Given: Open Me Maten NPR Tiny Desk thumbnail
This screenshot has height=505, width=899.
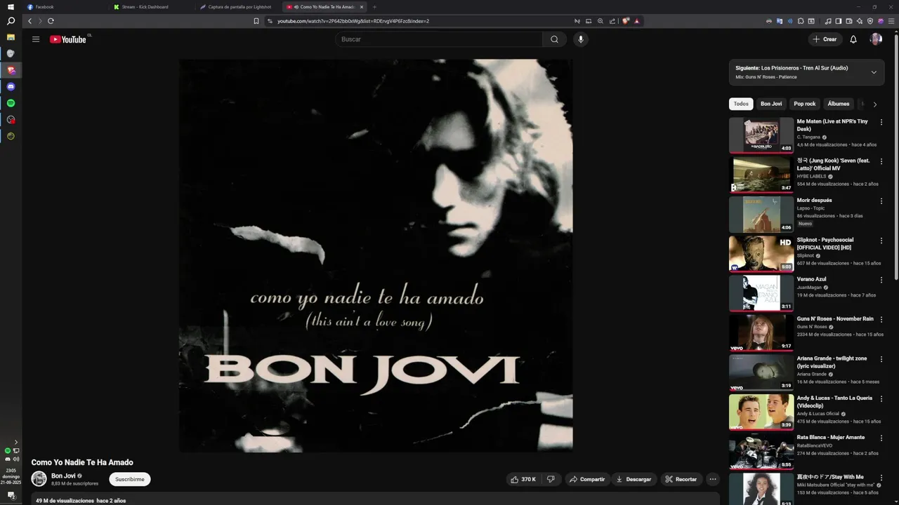Looking at the screenshot, I should [761, 135].
